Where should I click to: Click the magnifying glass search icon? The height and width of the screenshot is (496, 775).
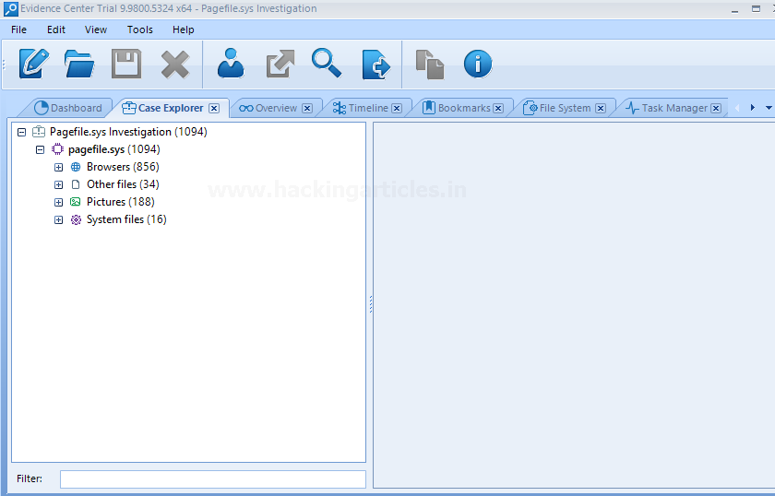(326, 64)
